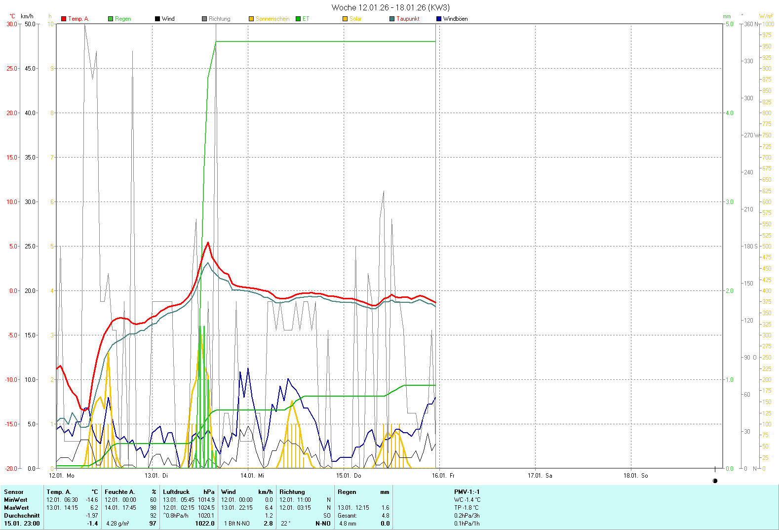The image size is (779, 530).
Task: Click the teal Taupunkt legend square
Action: click(392, 19)
